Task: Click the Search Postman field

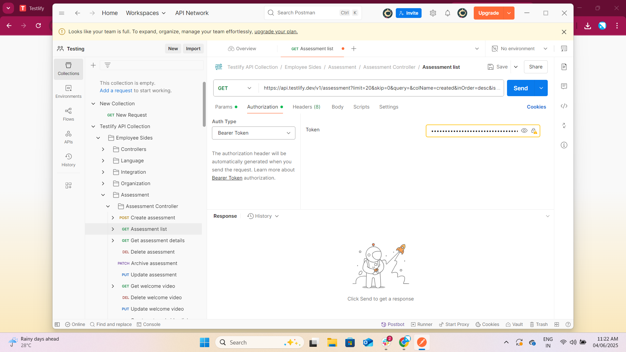Action: point(306,13)
